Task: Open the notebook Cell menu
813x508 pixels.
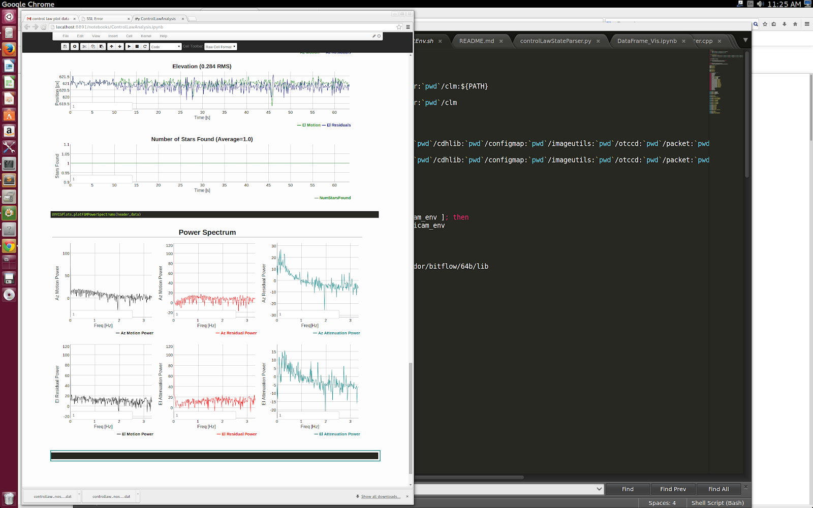Action: point(129,36)
